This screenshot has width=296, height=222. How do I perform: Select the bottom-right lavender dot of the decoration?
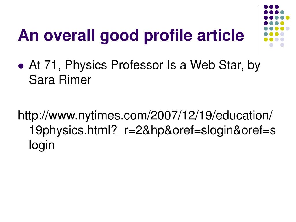click(x=282, y=45)
